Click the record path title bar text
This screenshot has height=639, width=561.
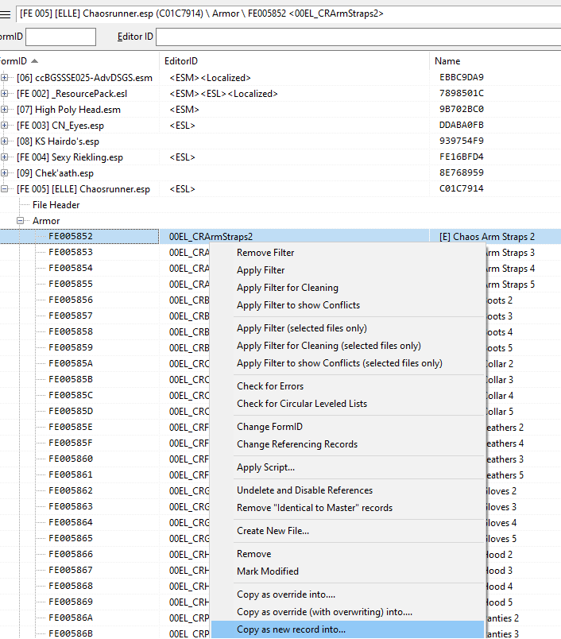tap(202, 14)
